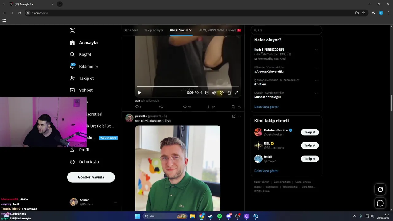Show more trends via Daha fazla göster
Screen dimensions: 393x221
267,107
